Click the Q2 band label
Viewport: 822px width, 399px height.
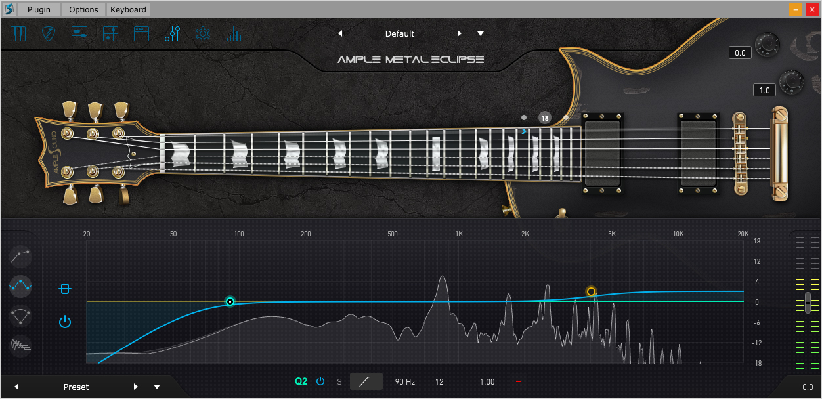click(301, 381)
